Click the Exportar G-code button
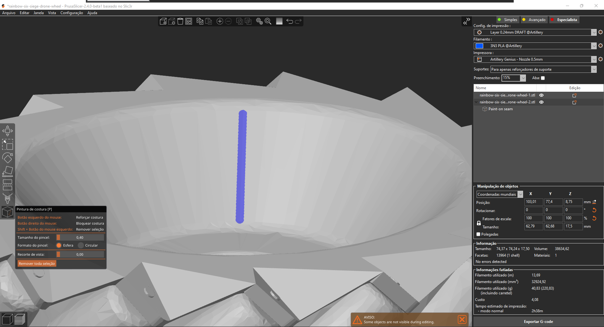 pyautogui.click(x=539, y=322)
